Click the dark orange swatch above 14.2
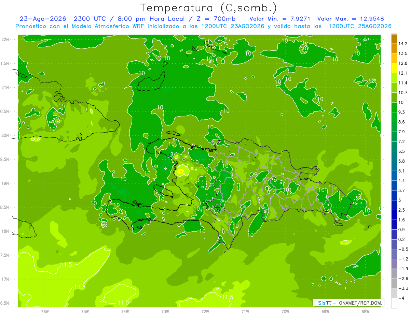410x316 pixels. coord(394,39)
